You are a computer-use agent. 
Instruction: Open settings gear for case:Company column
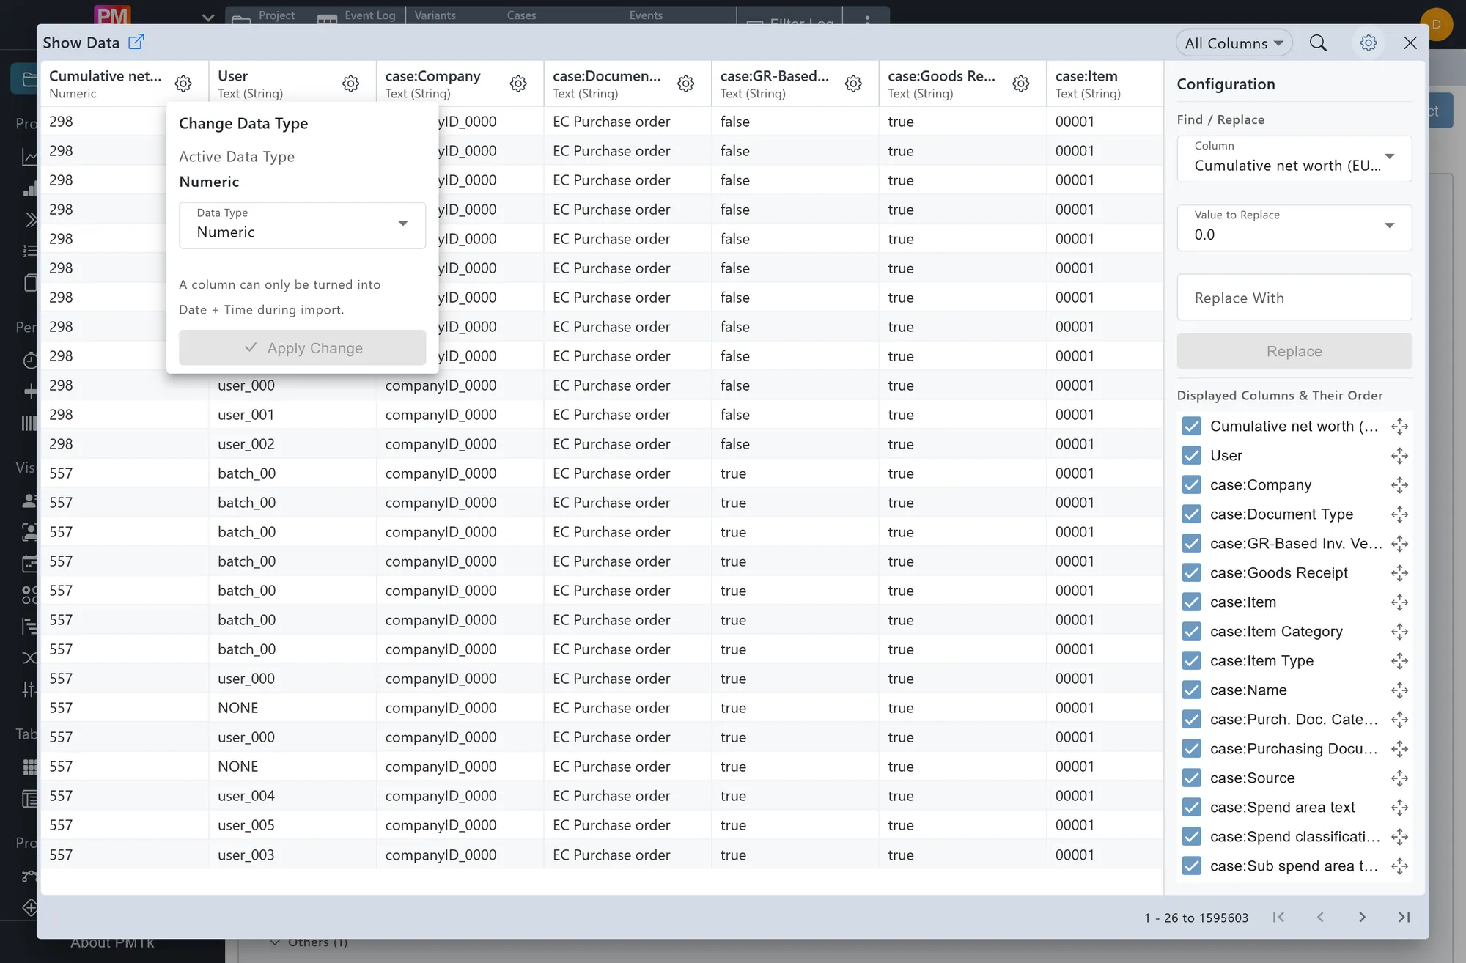[x=518, y=84]
